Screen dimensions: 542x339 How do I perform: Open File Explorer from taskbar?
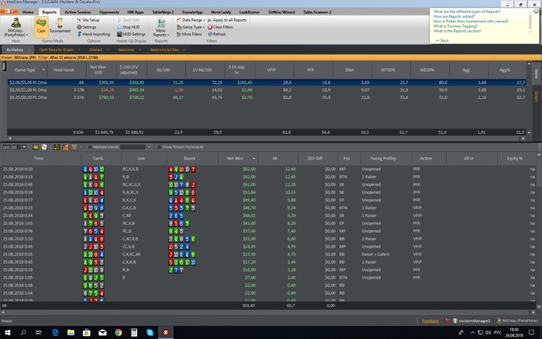(71, 333)
